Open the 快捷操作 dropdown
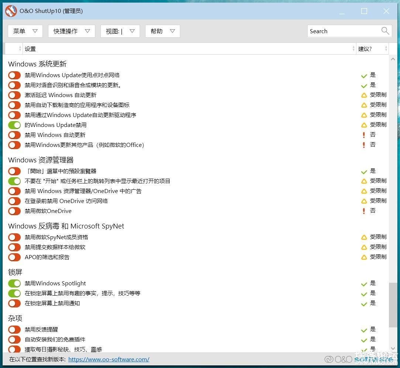 point(72,31)
